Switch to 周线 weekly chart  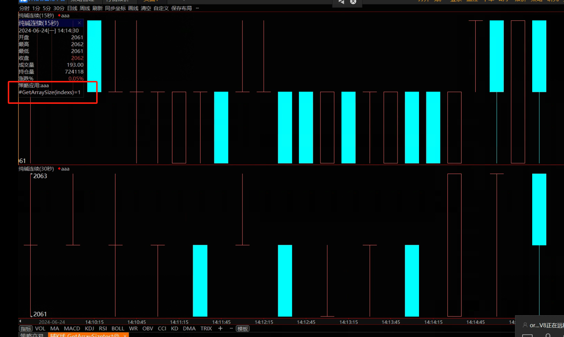[85, 8]
